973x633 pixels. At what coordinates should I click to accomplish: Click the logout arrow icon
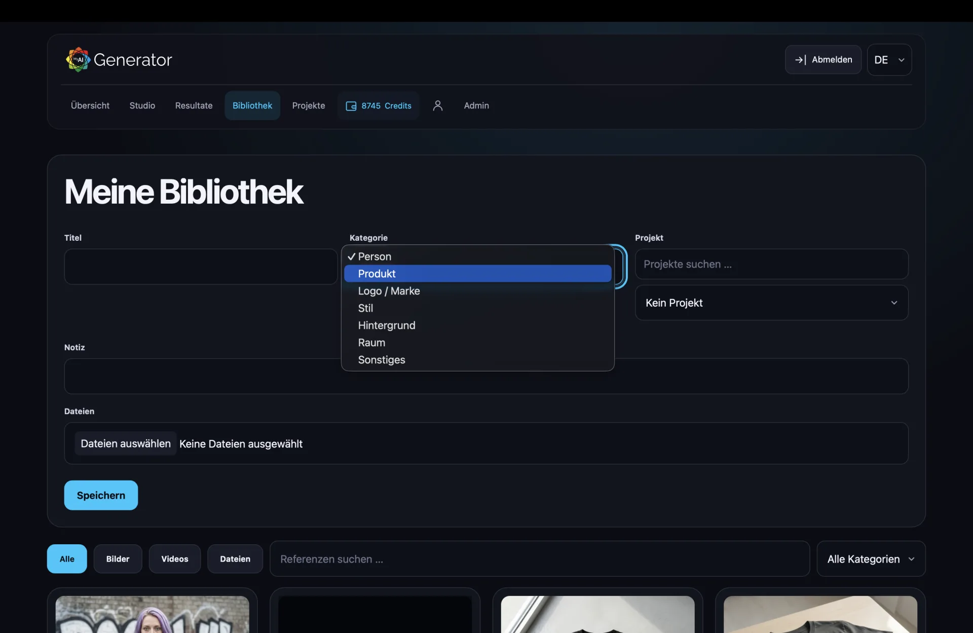point(801,60)
